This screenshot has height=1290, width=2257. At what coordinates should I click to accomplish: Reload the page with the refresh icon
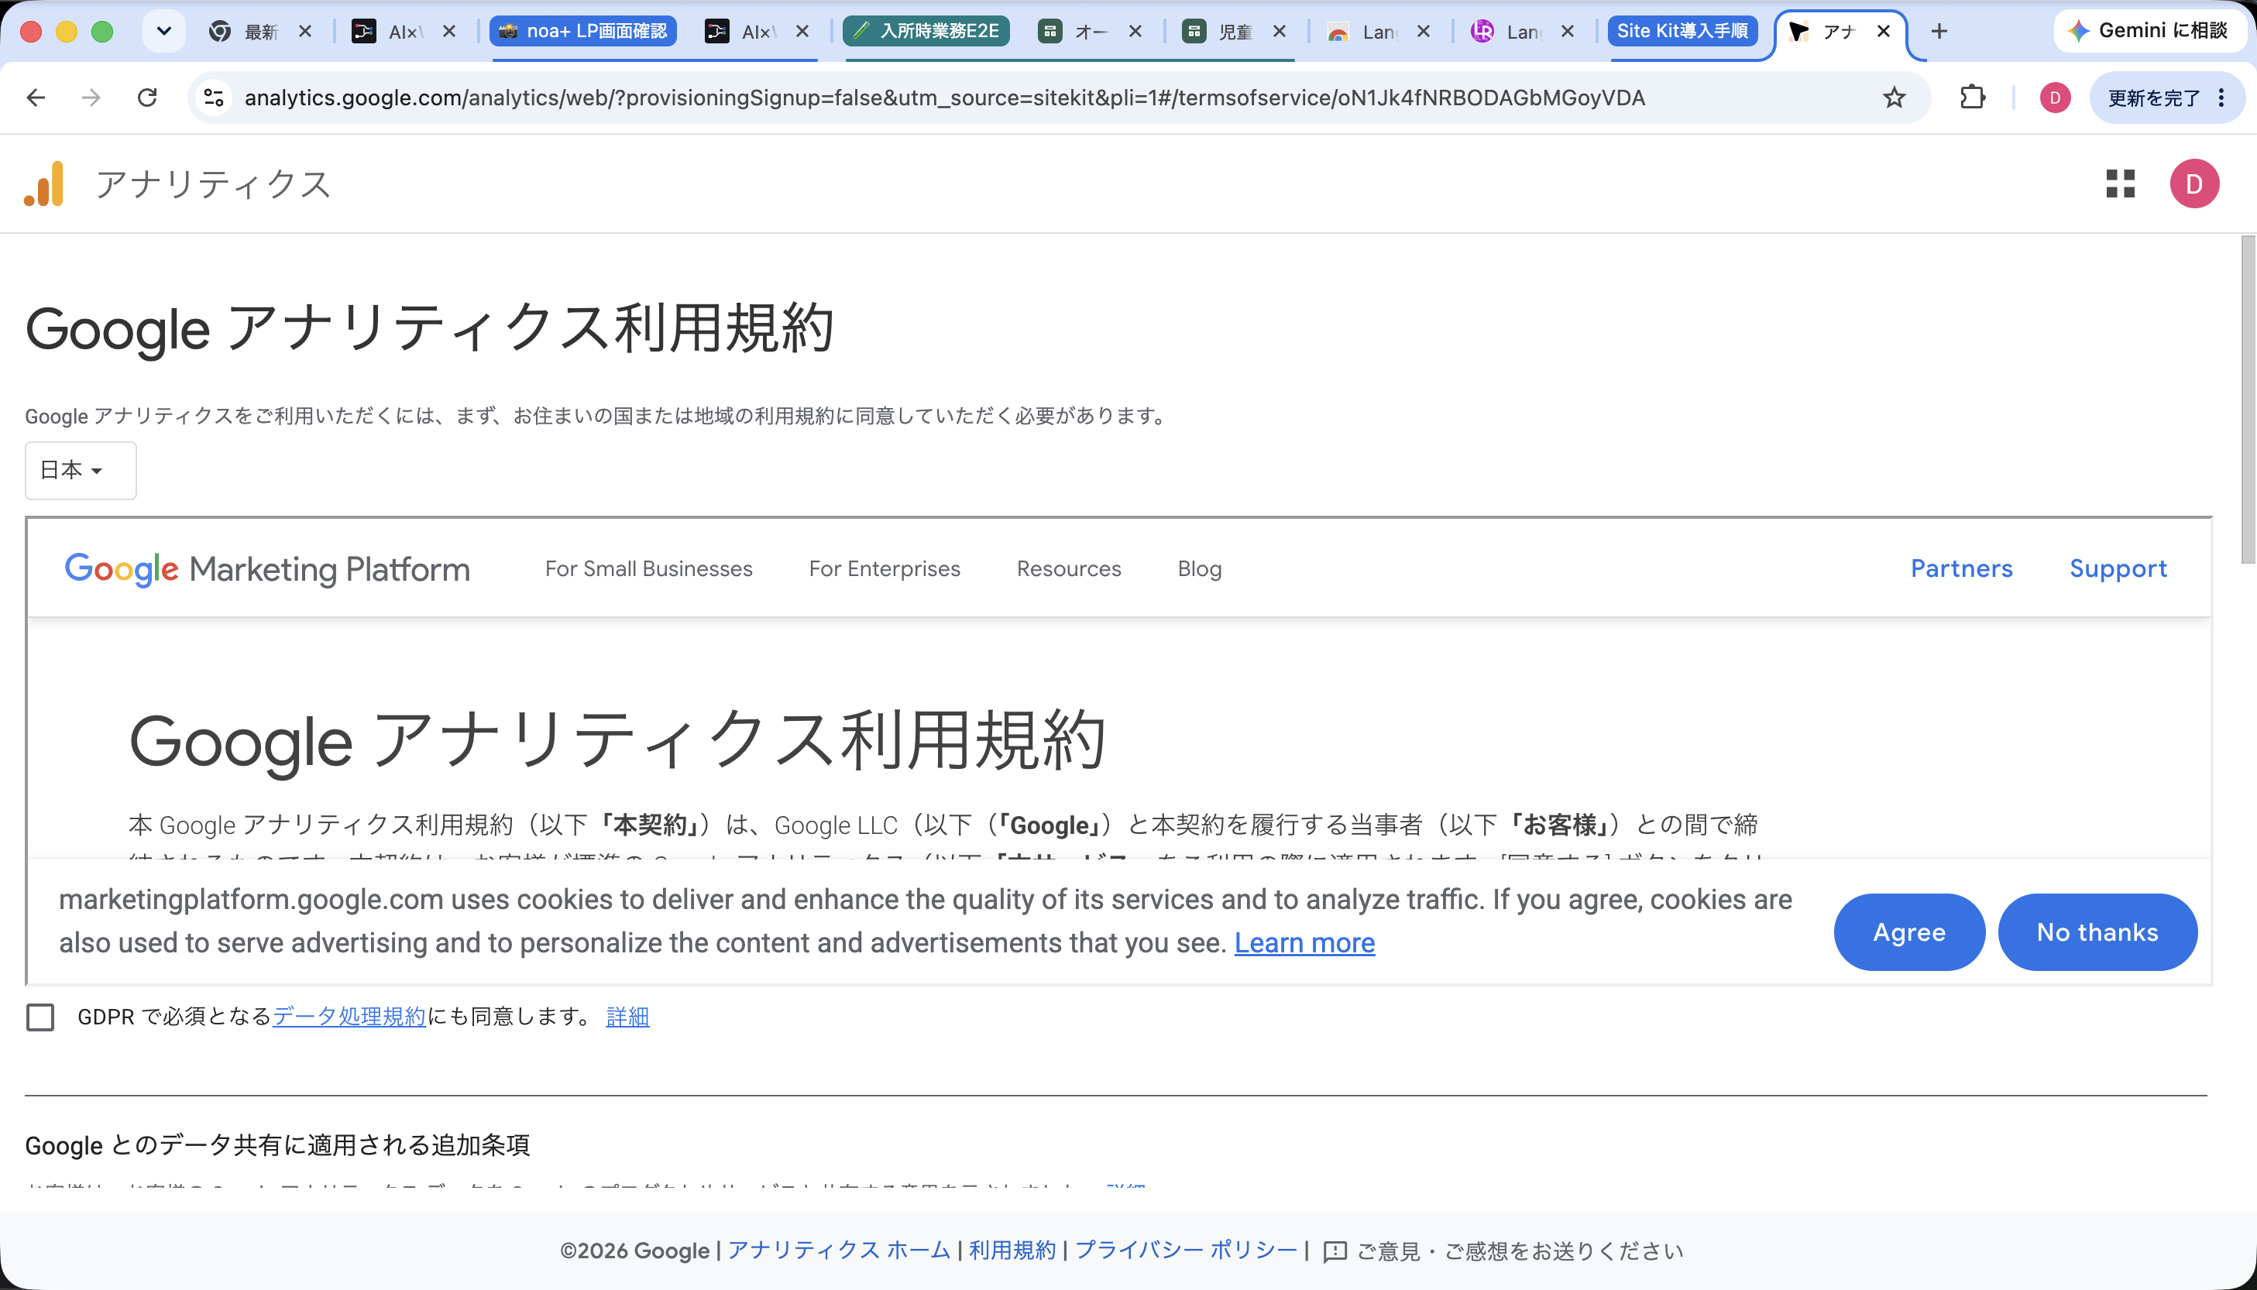[x=147, y=98]
